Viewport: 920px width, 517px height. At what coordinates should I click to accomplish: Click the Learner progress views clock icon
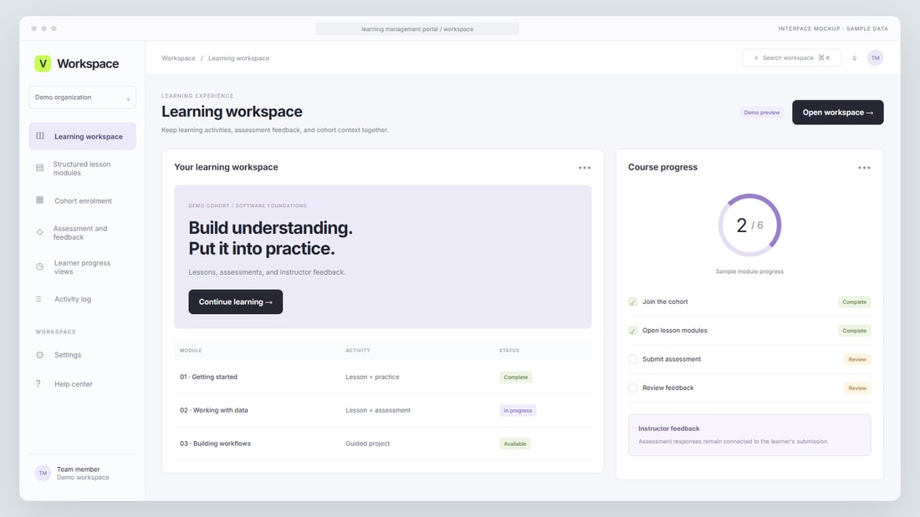pyautogui.click(x=40, y=266)
